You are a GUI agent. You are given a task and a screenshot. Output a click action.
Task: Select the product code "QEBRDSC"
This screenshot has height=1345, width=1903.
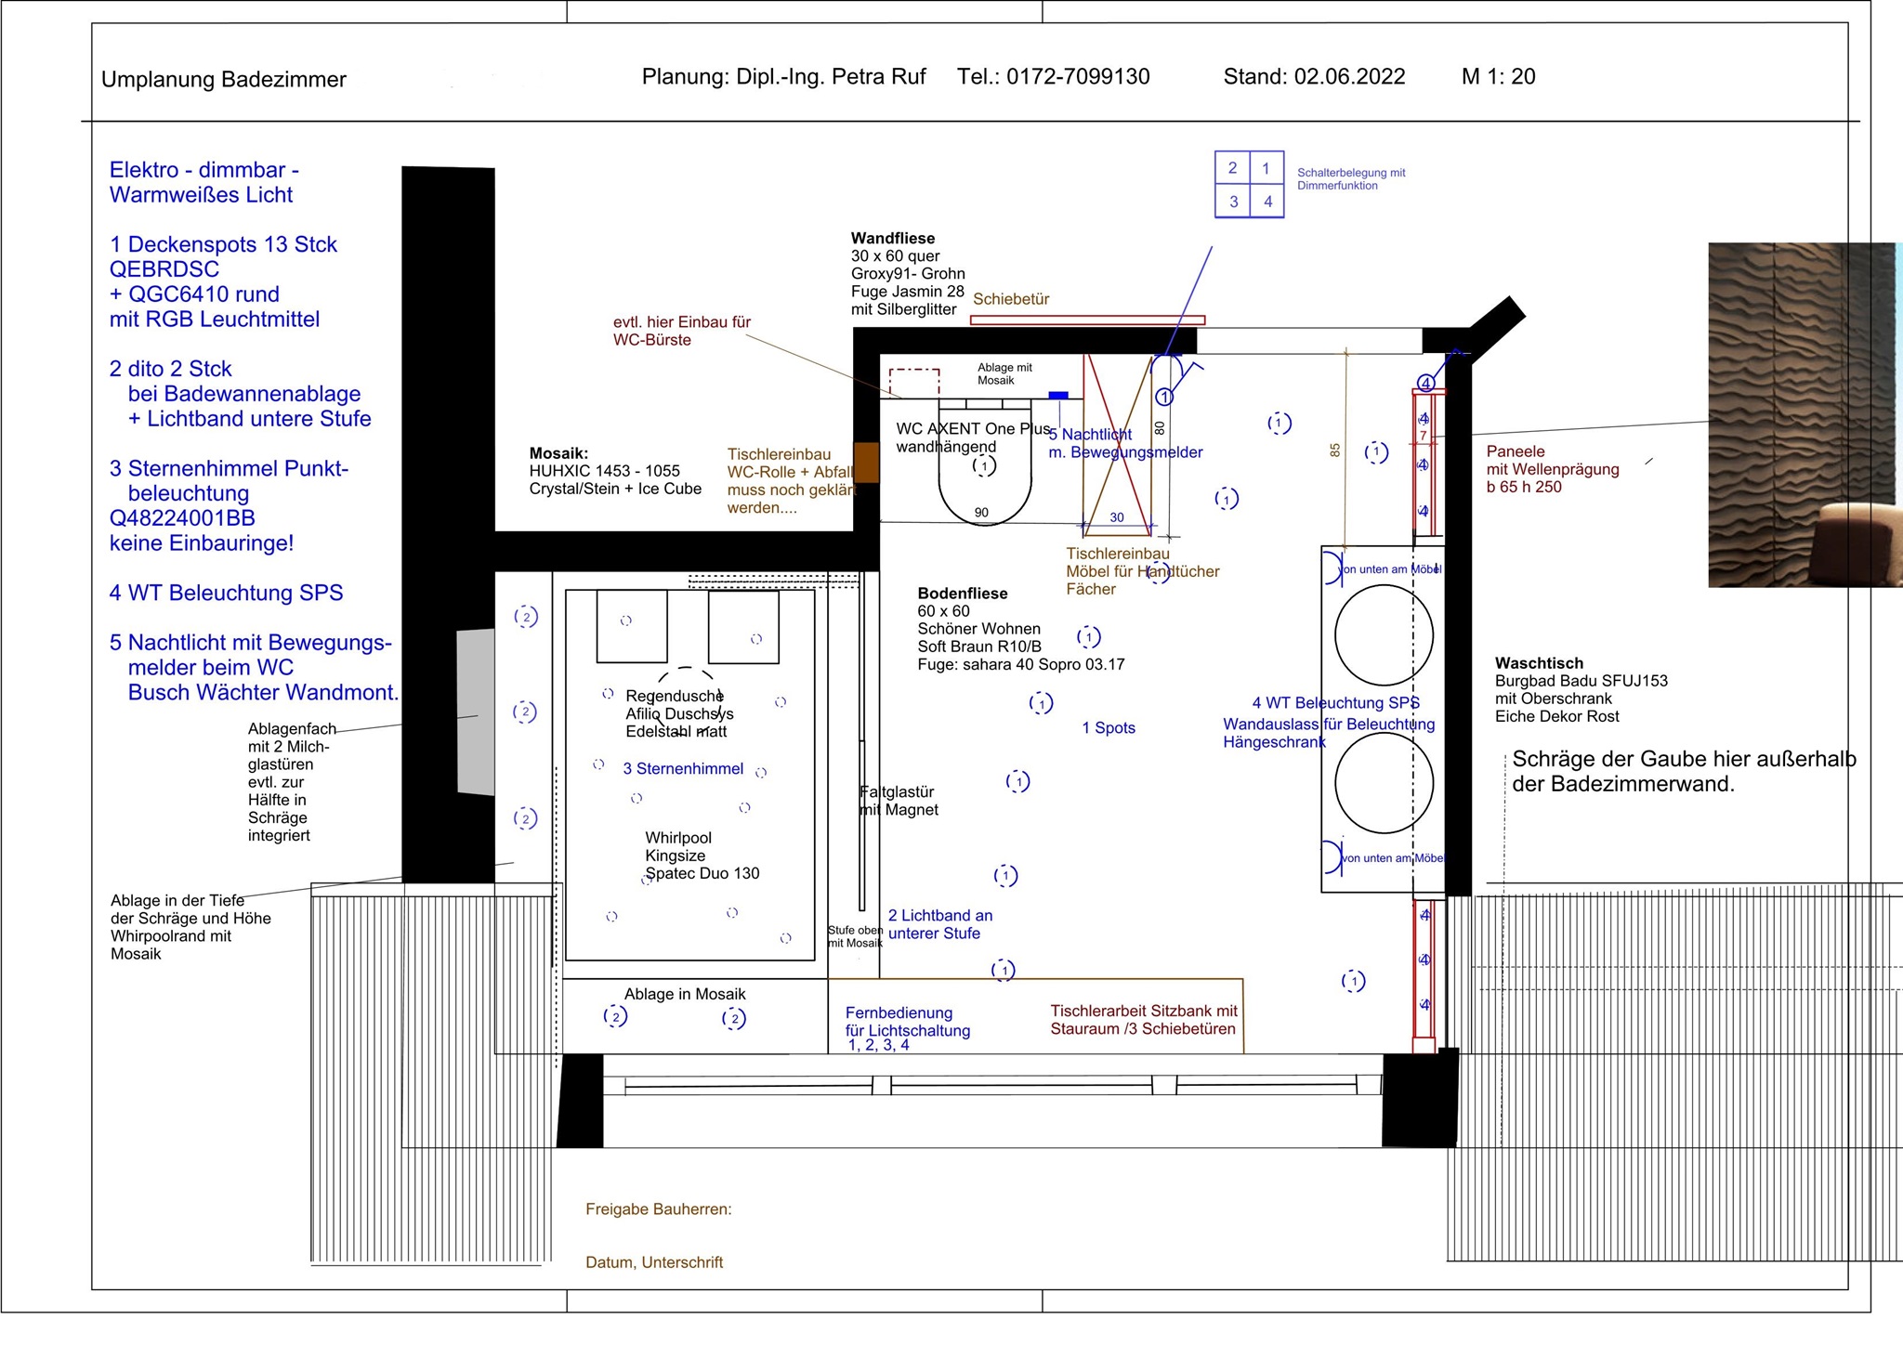164,269
